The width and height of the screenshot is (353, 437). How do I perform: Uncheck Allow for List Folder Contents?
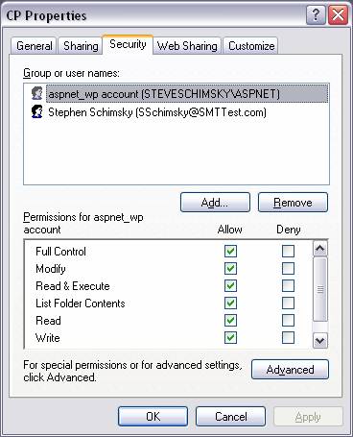click(x=230, y=303)
